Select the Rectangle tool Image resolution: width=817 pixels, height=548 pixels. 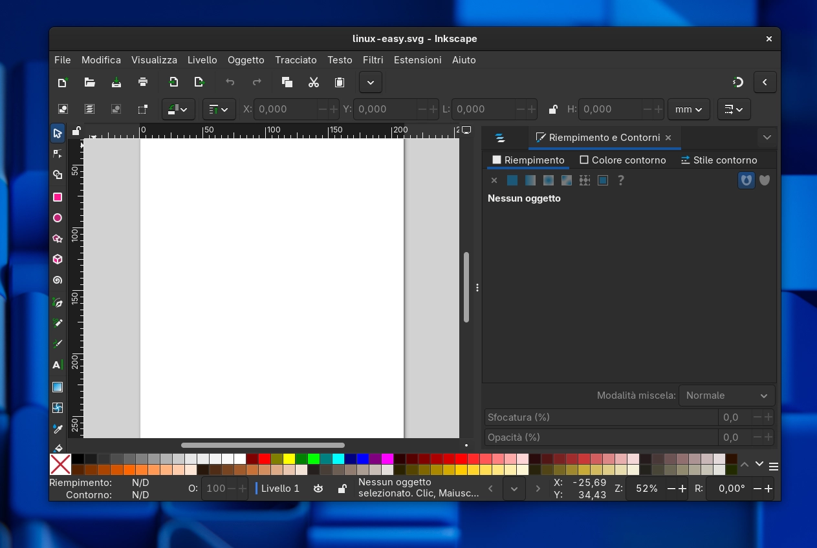click(57, 197)
